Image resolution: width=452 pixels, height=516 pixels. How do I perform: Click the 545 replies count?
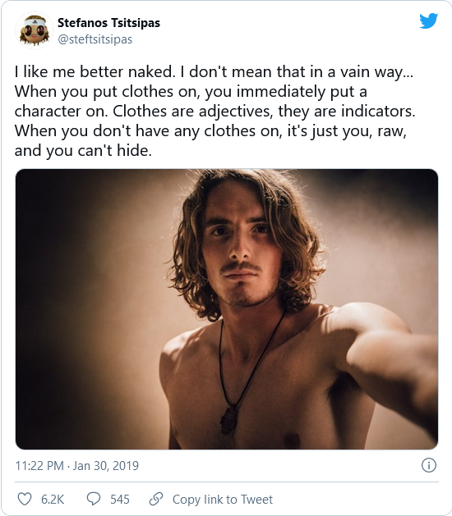pos(120,500)
